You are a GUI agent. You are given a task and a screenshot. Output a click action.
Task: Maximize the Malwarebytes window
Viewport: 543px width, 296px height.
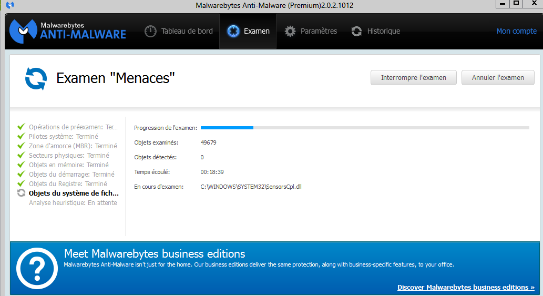pyautogui.click(x=516, y=4)
